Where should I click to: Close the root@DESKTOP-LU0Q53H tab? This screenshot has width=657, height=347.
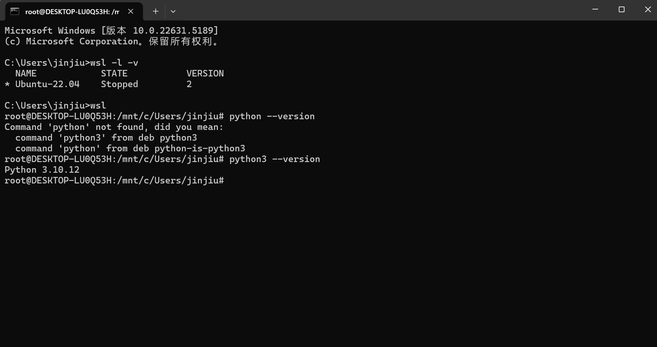(x=131, y=11)
